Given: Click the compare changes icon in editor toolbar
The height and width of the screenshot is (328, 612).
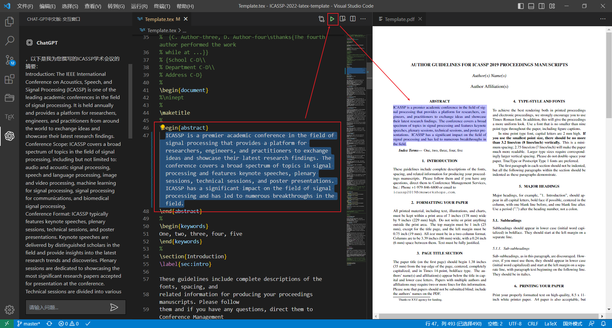Looking at the screenshot, I should (322, 19).
